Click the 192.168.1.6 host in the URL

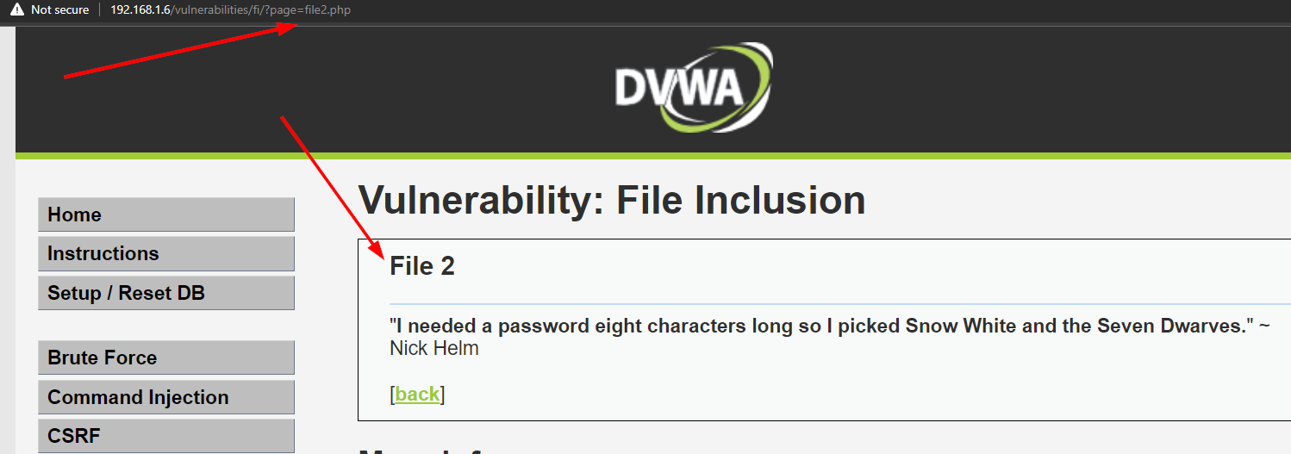click(x=141, y=9)
